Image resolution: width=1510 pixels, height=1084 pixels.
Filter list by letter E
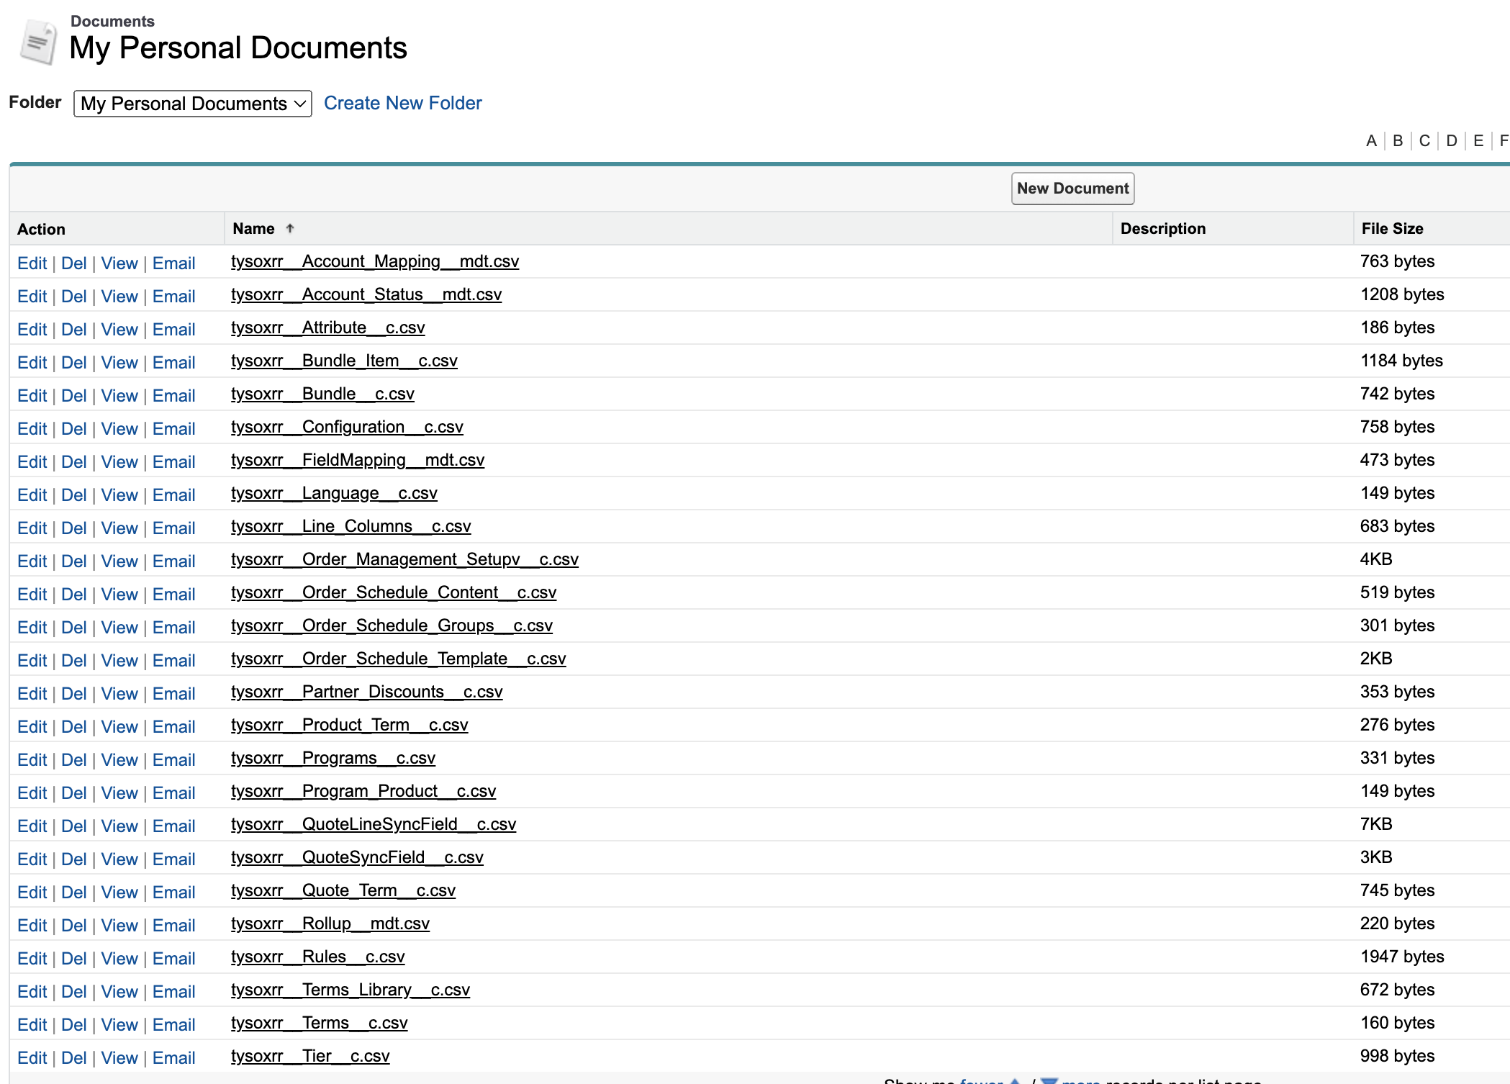point(1478,140)
